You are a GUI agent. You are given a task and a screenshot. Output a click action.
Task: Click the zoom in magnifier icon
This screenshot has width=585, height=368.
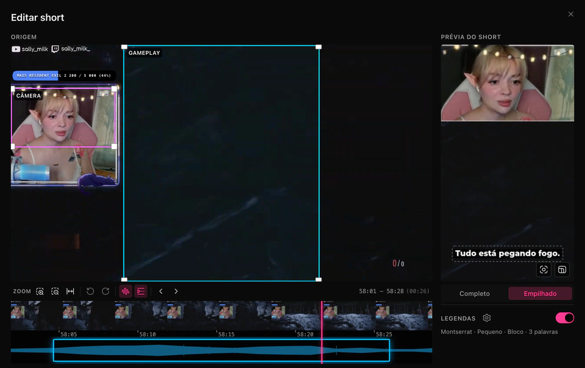[x=40, y=292]
